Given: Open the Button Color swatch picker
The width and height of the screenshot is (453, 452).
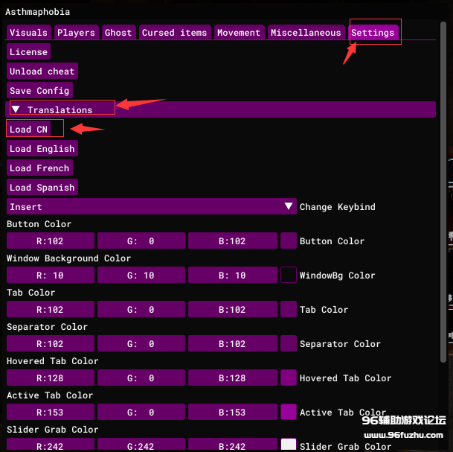Looking at the screenshot, I should pyautogui.click(x=289, y=241).
